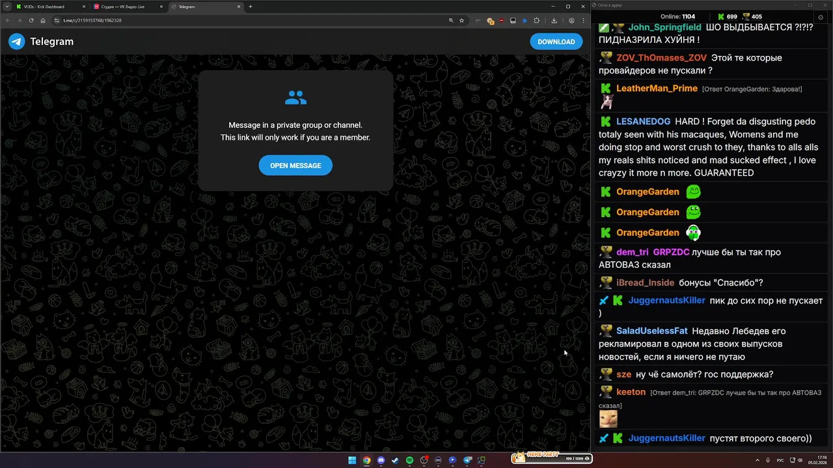
Task: Open the volume control in system tray
Action: click(x=800, y=460)
